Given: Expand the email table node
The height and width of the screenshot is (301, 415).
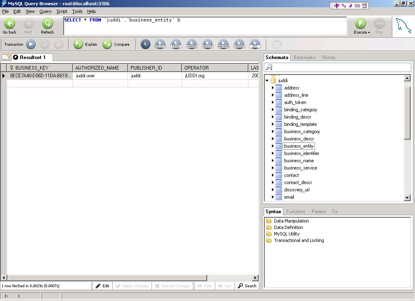Looking at the screenshot, I should (273, 197).
